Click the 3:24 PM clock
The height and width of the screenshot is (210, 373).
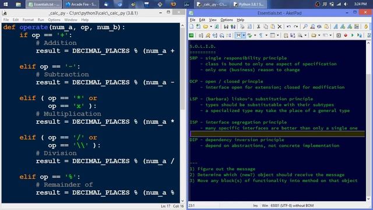(x=360, y=4)
